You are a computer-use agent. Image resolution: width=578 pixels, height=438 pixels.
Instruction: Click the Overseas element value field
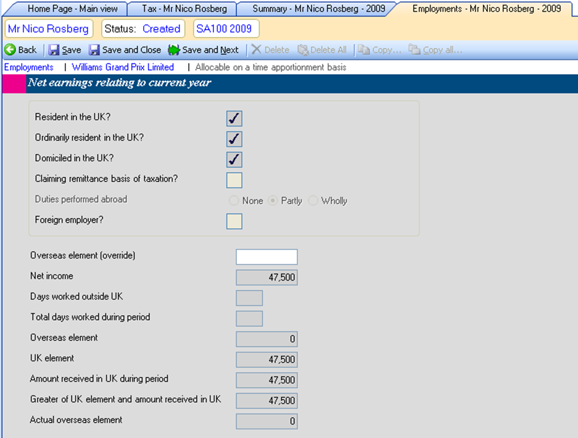point(266,339)
